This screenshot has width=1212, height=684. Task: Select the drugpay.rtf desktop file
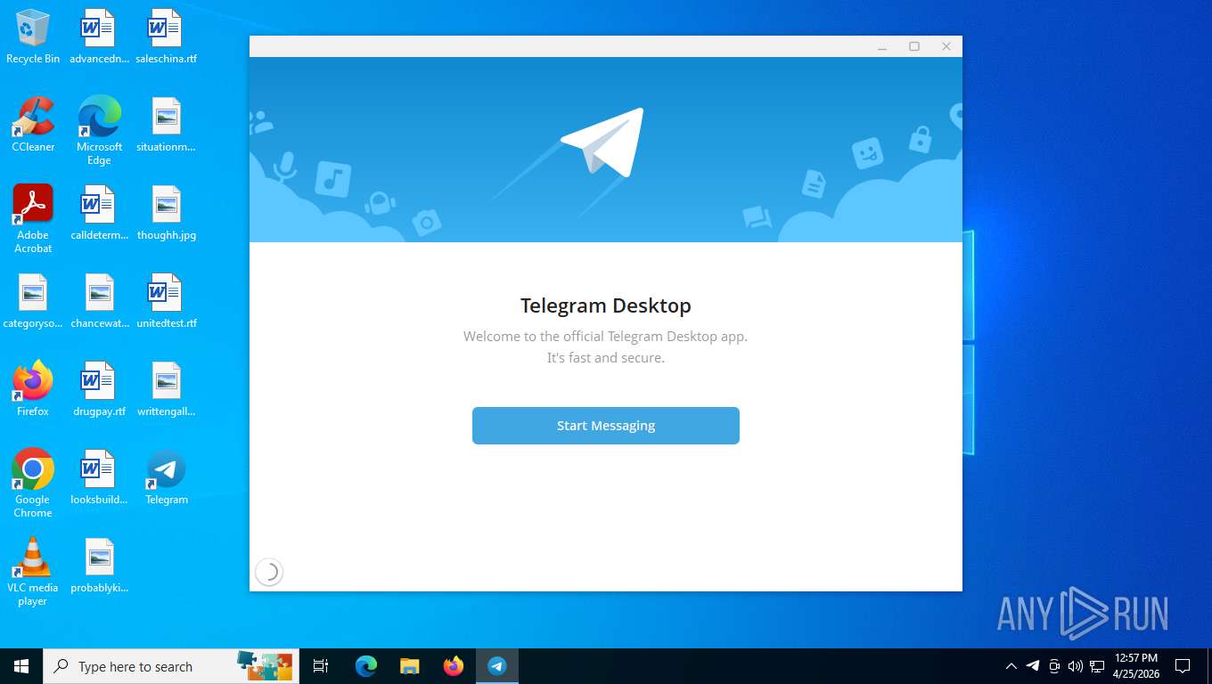tap(99, 390)
